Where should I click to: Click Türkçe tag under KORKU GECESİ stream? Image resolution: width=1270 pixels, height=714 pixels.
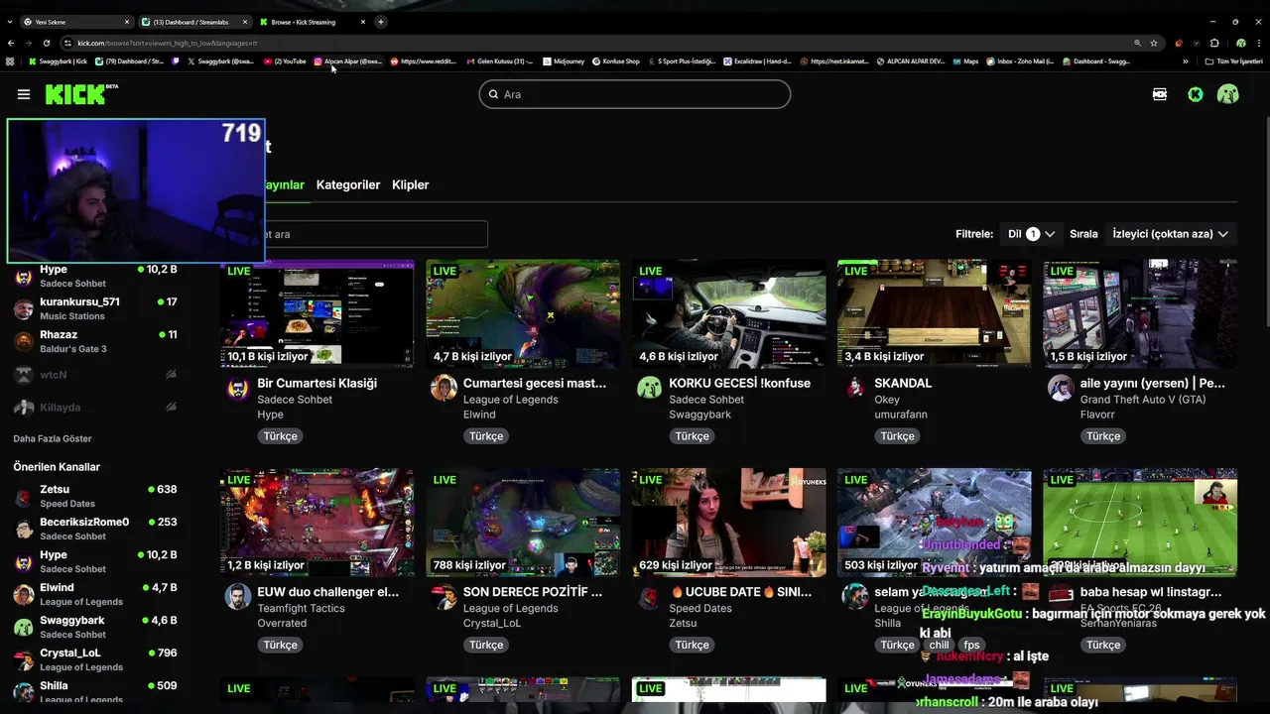tap(693, 436)
